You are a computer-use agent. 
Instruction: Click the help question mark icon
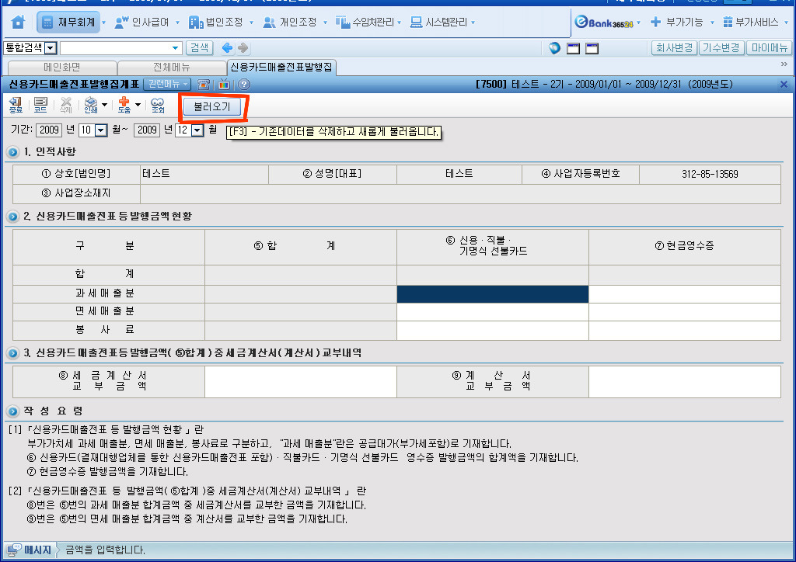244,85
